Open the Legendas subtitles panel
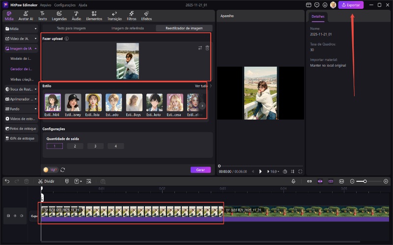The image size is (393, 245). click(59, 16)
